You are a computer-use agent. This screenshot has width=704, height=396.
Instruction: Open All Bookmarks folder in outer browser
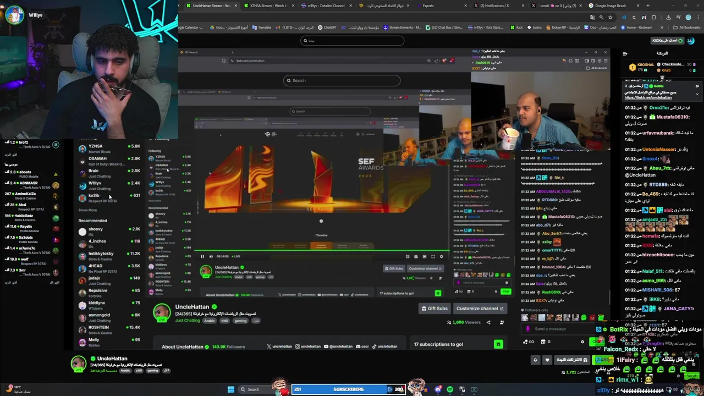coord(687,27)
